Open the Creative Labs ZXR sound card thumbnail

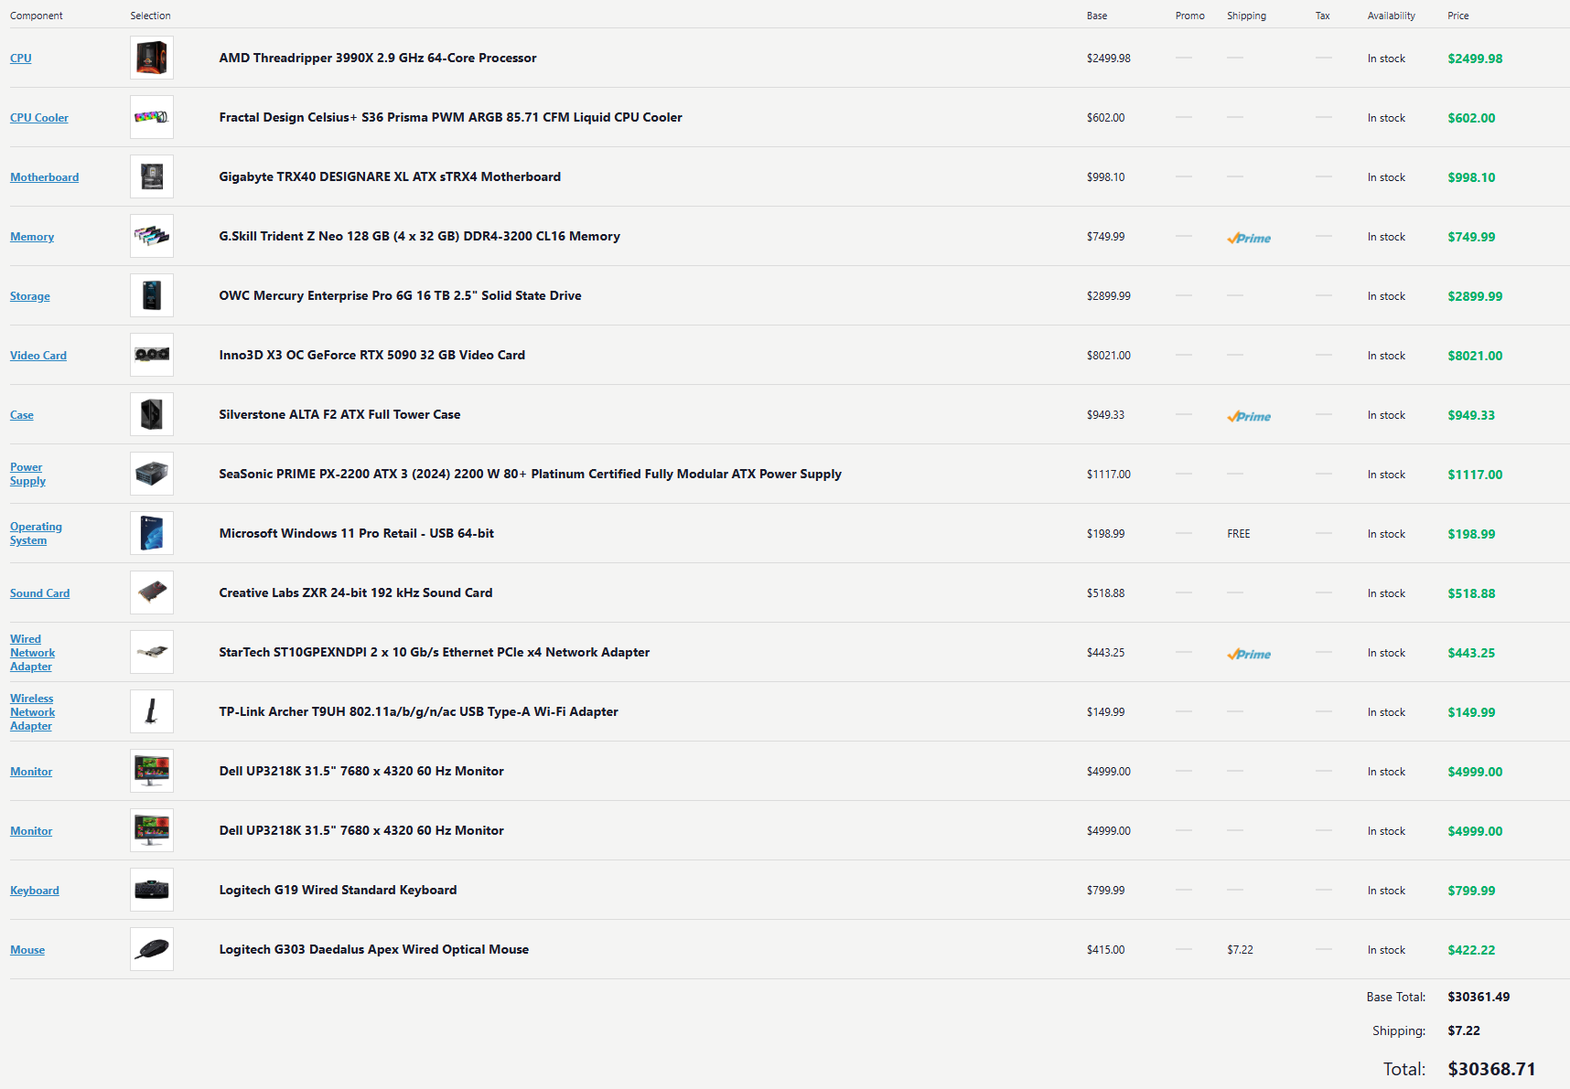[152, 593]
